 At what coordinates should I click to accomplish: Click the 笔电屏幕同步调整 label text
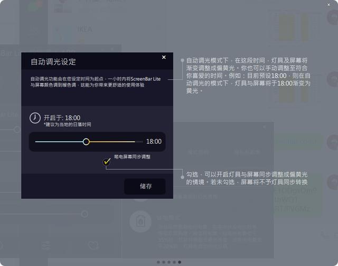(x=132, y=157)
